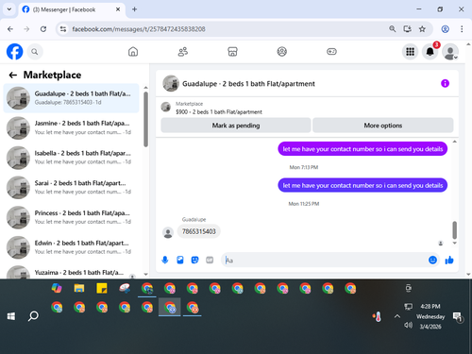This screenshot has width=472, height=354.
Task: Open $900 2 beds listing link
Action: 219,112
